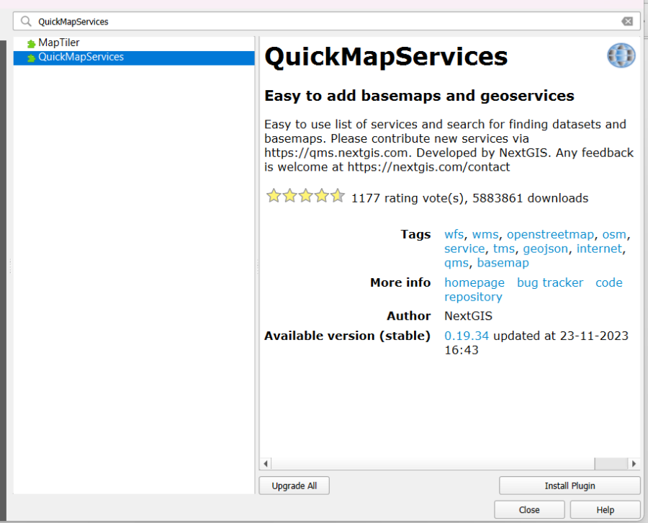The image size is (648, 523).
Task: Click the QuickMapServices globe logo
Action: (x=621, y=55)
